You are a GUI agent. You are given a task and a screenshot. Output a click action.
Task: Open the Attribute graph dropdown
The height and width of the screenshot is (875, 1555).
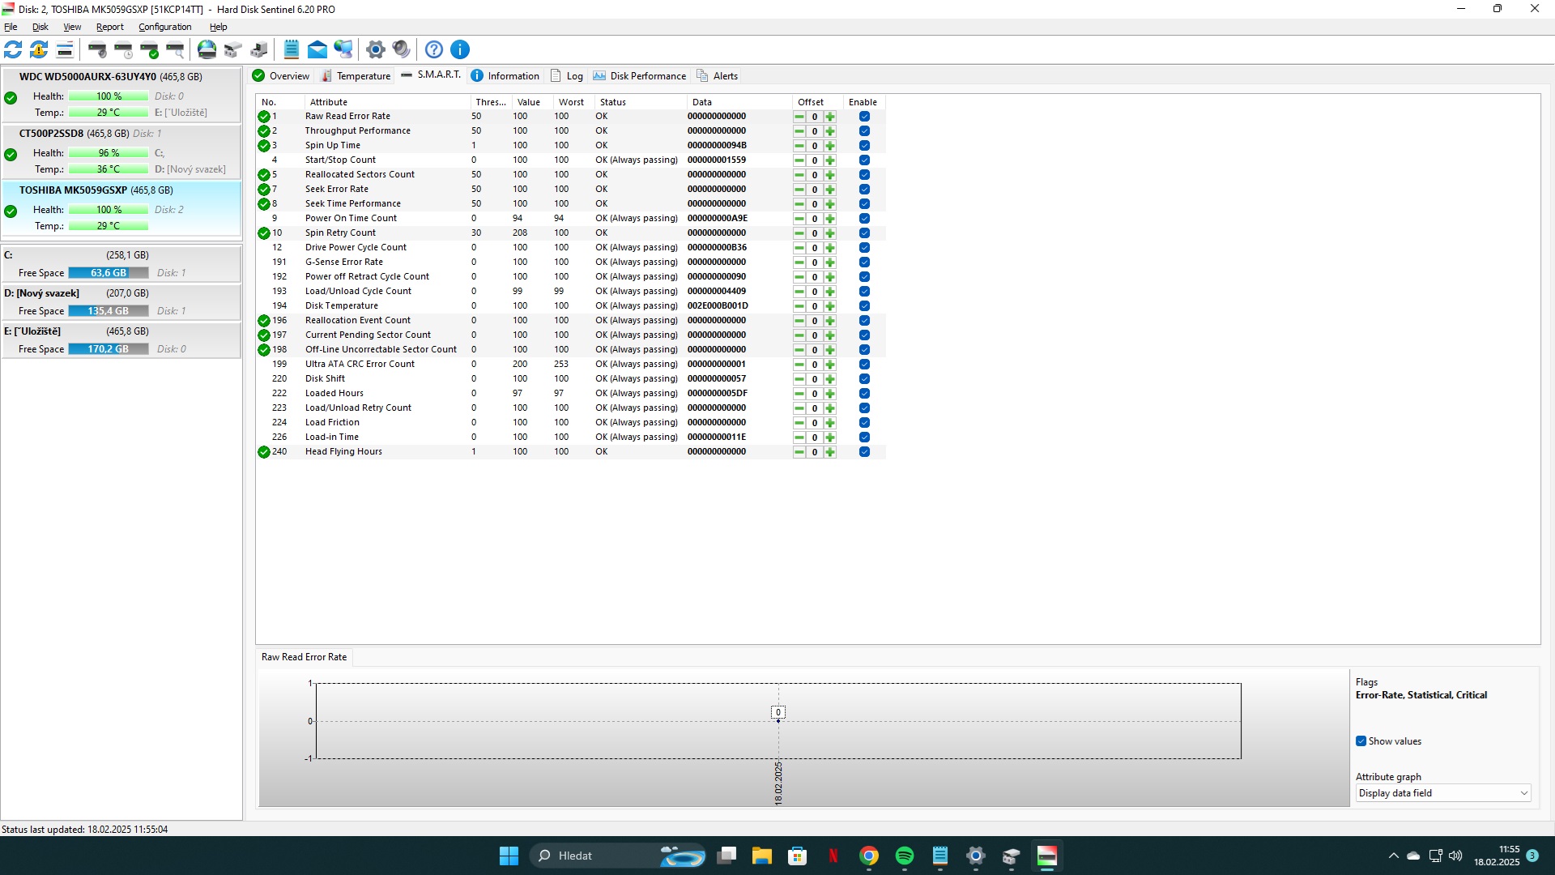[x=1443, y=793]
